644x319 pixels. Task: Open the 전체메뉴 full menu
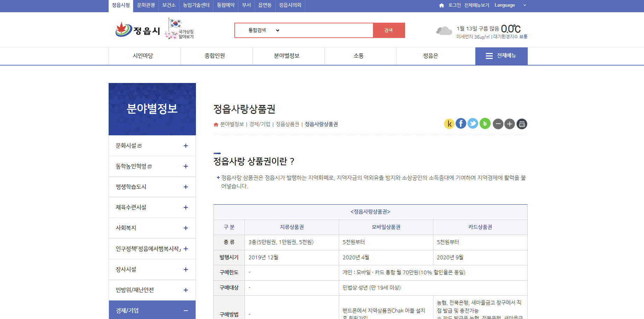point(502,56)
